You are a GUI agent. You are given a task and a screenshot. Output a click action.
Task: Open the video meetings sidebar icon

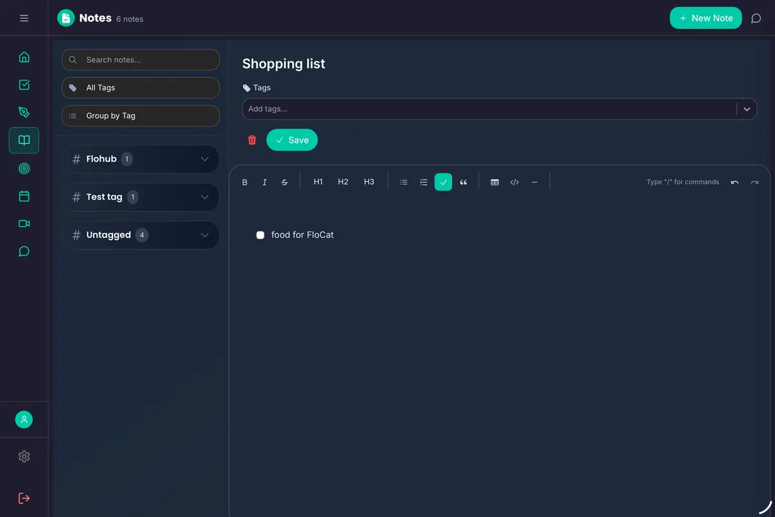(24, 224)
